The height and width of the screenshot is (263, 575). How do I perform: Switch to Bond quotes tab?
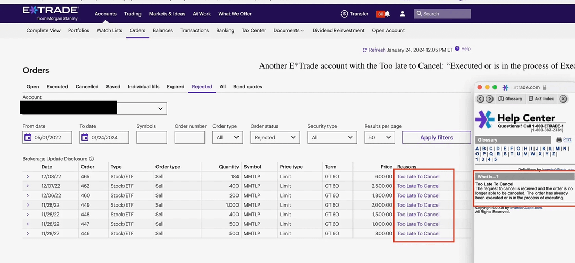[248, 87]
